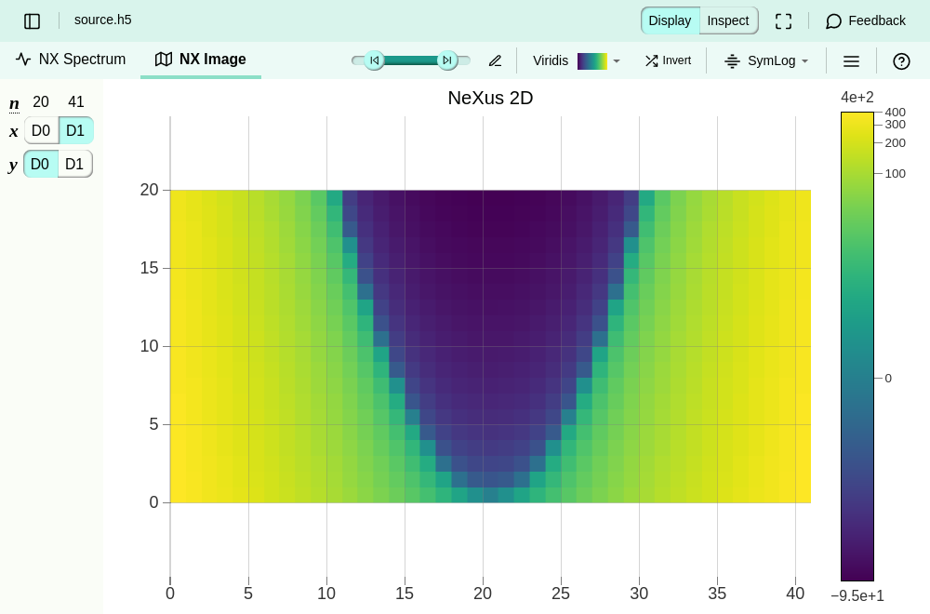Image resolution: width=930 pixels, height=614 pixels.
Task: Set x axis to D0
Action: pos(41,130)
